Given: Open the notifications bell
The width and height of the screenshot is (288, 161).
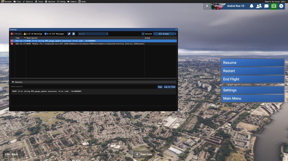Looking at the screenshot, I should [x=251, y=6].
